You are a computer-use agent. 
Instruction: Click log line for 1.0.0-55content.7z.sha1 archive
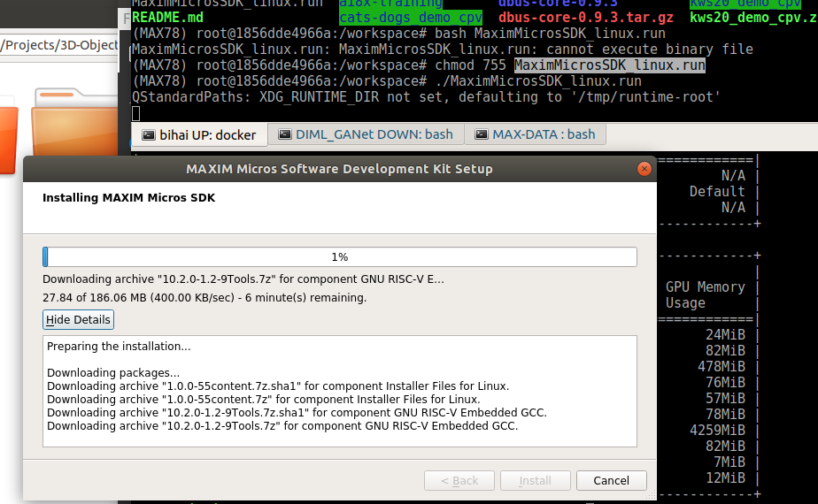tap(278, 386)
